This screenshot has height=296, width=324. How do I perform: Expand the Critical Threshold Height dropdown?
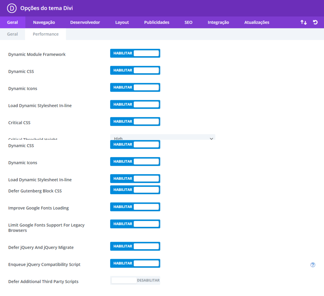click(x=162, y=138)
